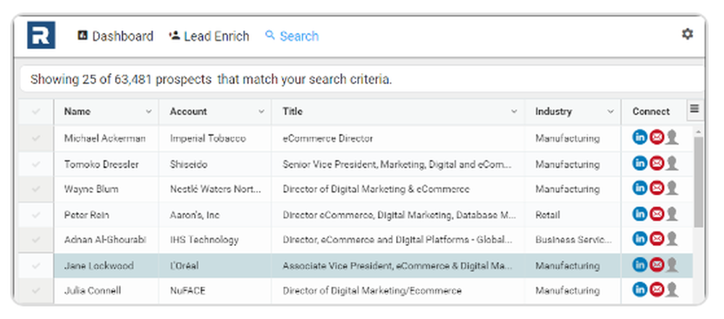View Wayne Blum's contact profile icon
Screen dimensions: 724x319
coord(673,188)
